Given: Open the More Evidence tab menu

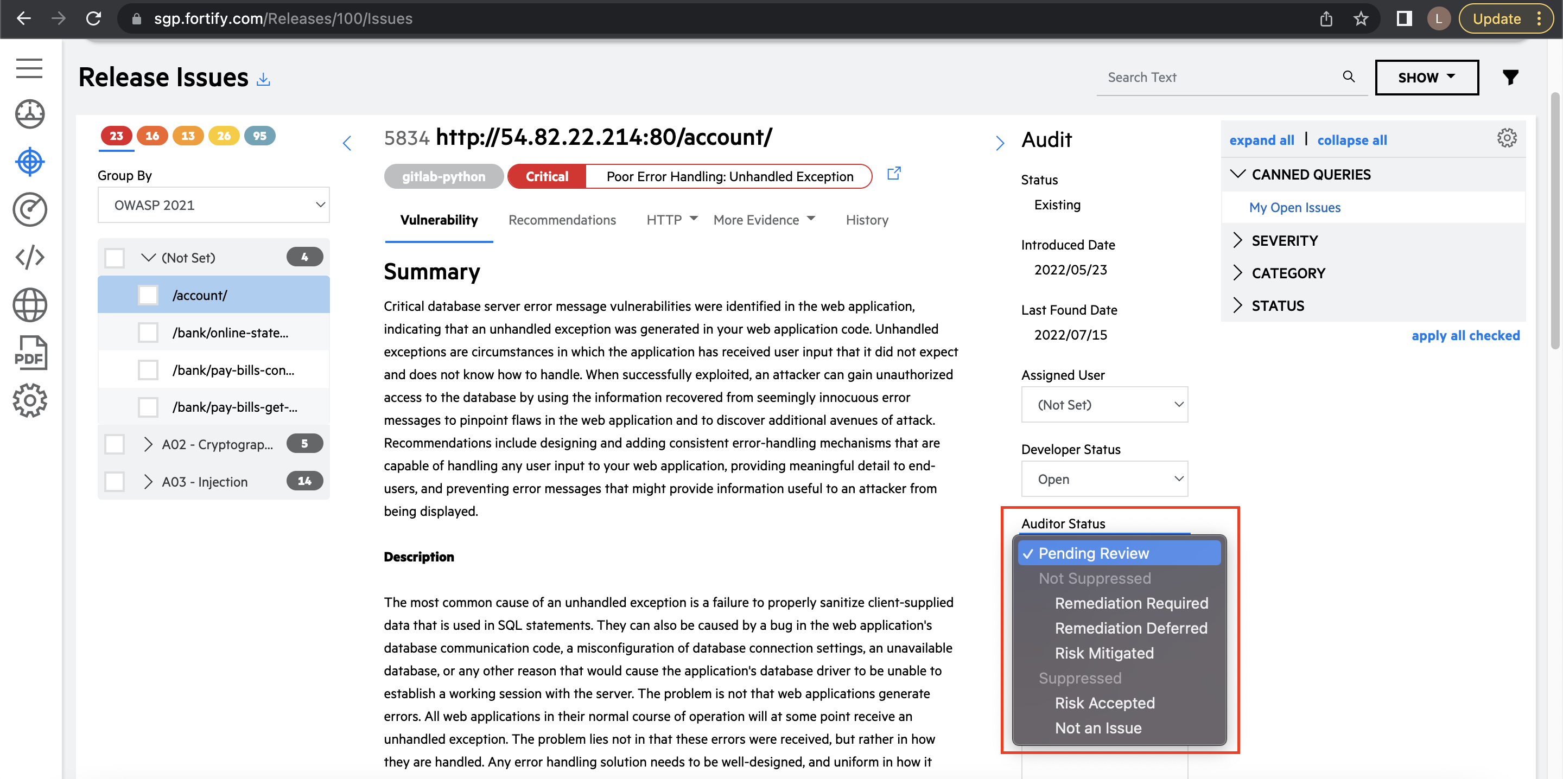Looking at the screenshot, I should [x=764, y=220].
